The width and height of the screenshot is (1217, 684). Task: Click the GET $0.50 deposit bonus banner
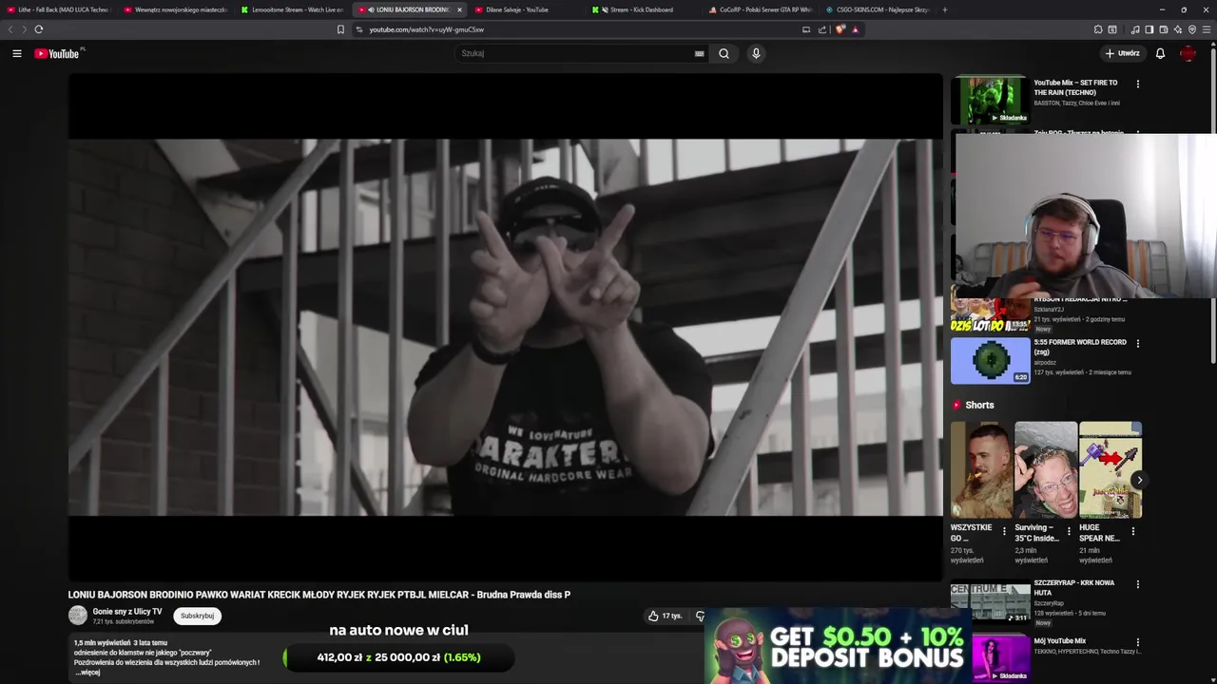tap(839, 647)
